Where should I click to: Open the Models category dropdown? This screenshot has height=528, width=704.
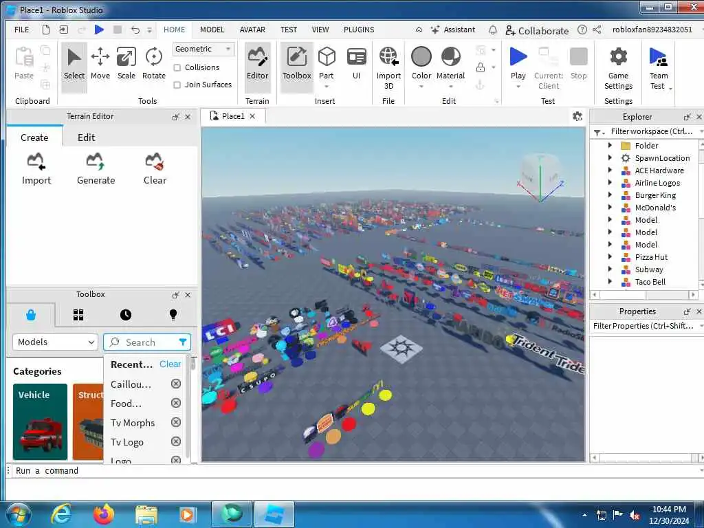point(55,342)
